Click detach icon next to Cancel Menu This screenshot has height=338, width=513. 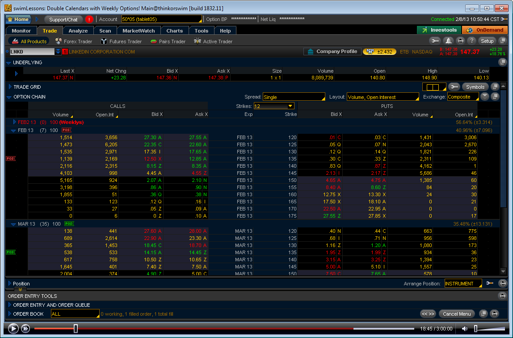pos(483,314)
